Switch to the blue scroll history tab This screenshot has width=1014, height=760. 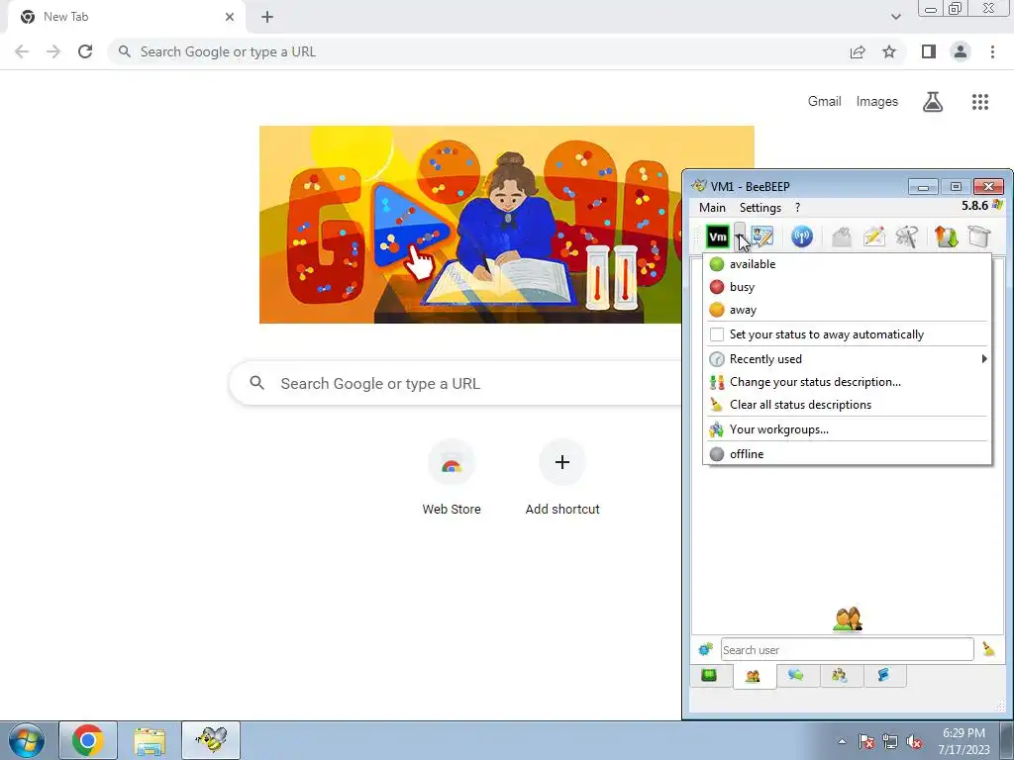883,676
